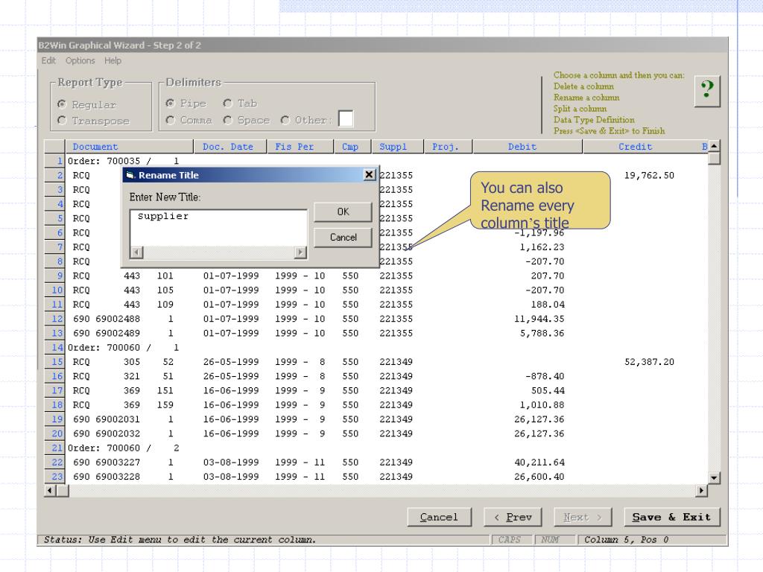Click the Rename Title dialog window icon
Screen dimensions: 763x572
130,175
